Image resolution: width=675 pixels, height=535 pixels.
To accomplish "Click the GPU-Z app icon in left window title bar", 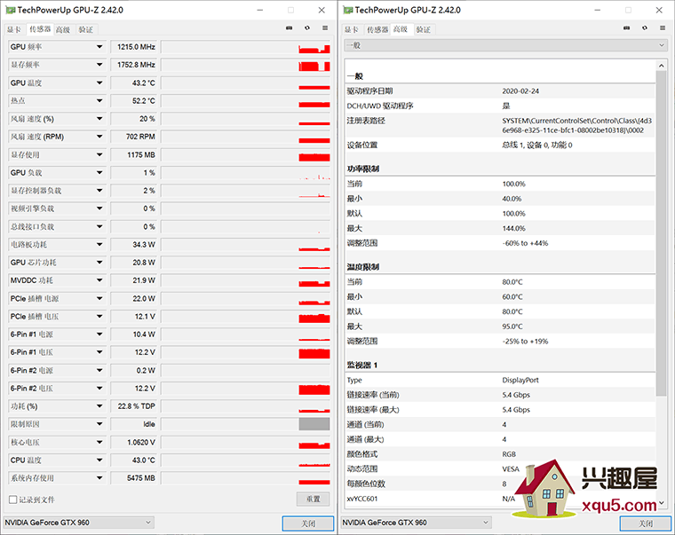I will (x=11, y=10).
